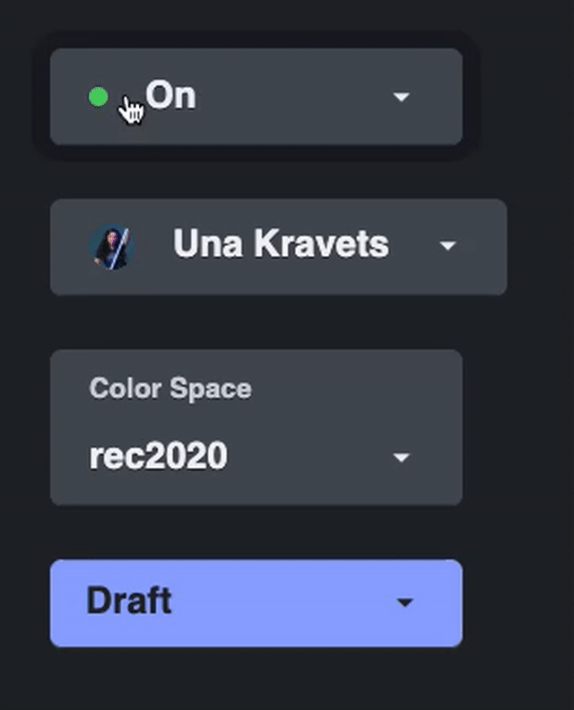Screen dimensions: 574x710
Task: Click the dark caret icon on Draft
Action: [404, 602]
